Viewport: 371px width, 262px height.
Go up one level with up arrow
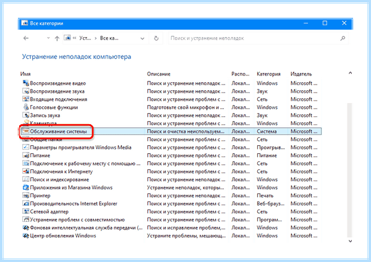[x=57, y=38]
